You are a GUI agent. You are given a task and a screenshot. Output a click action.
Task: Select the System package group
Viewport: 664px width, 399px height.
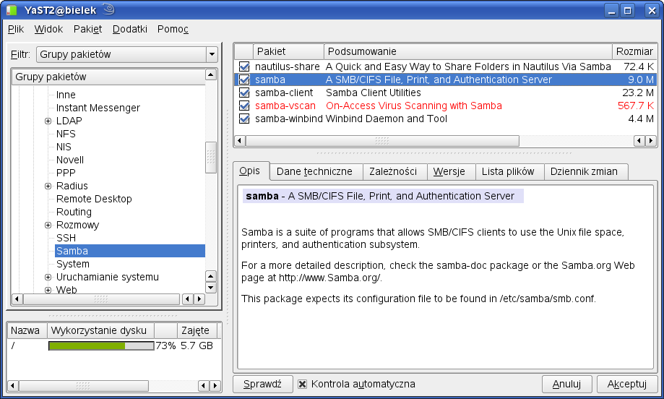pyautogui.click(x=73, y=264)
